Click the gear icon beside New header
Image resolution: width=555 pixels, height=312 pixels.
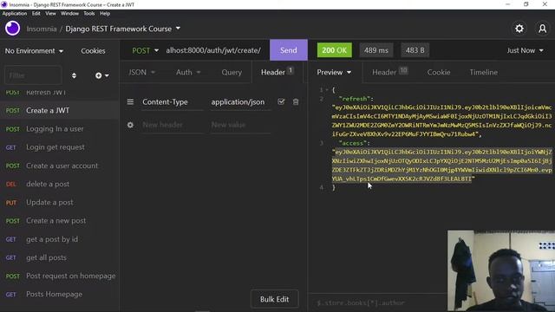[x=130, y=125]
